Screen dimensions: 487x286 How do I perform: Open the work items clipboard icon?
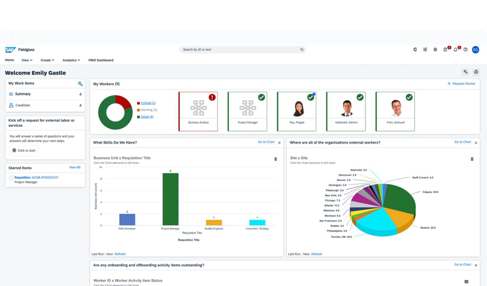(445, 50)
